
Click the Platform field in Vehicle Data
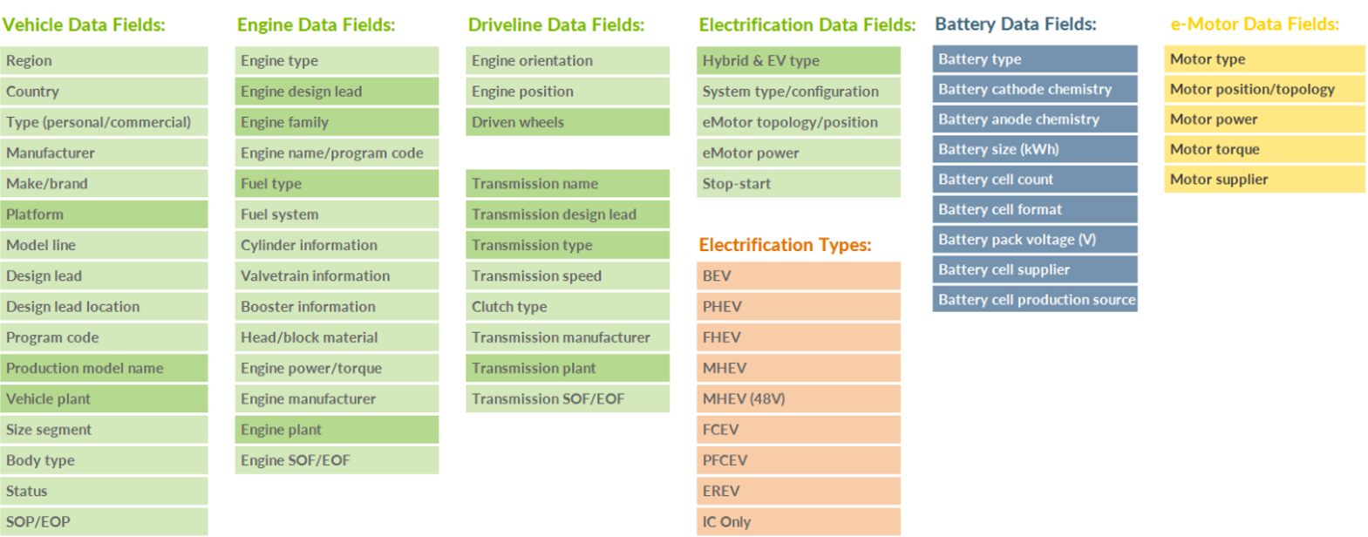click(104, 214)
